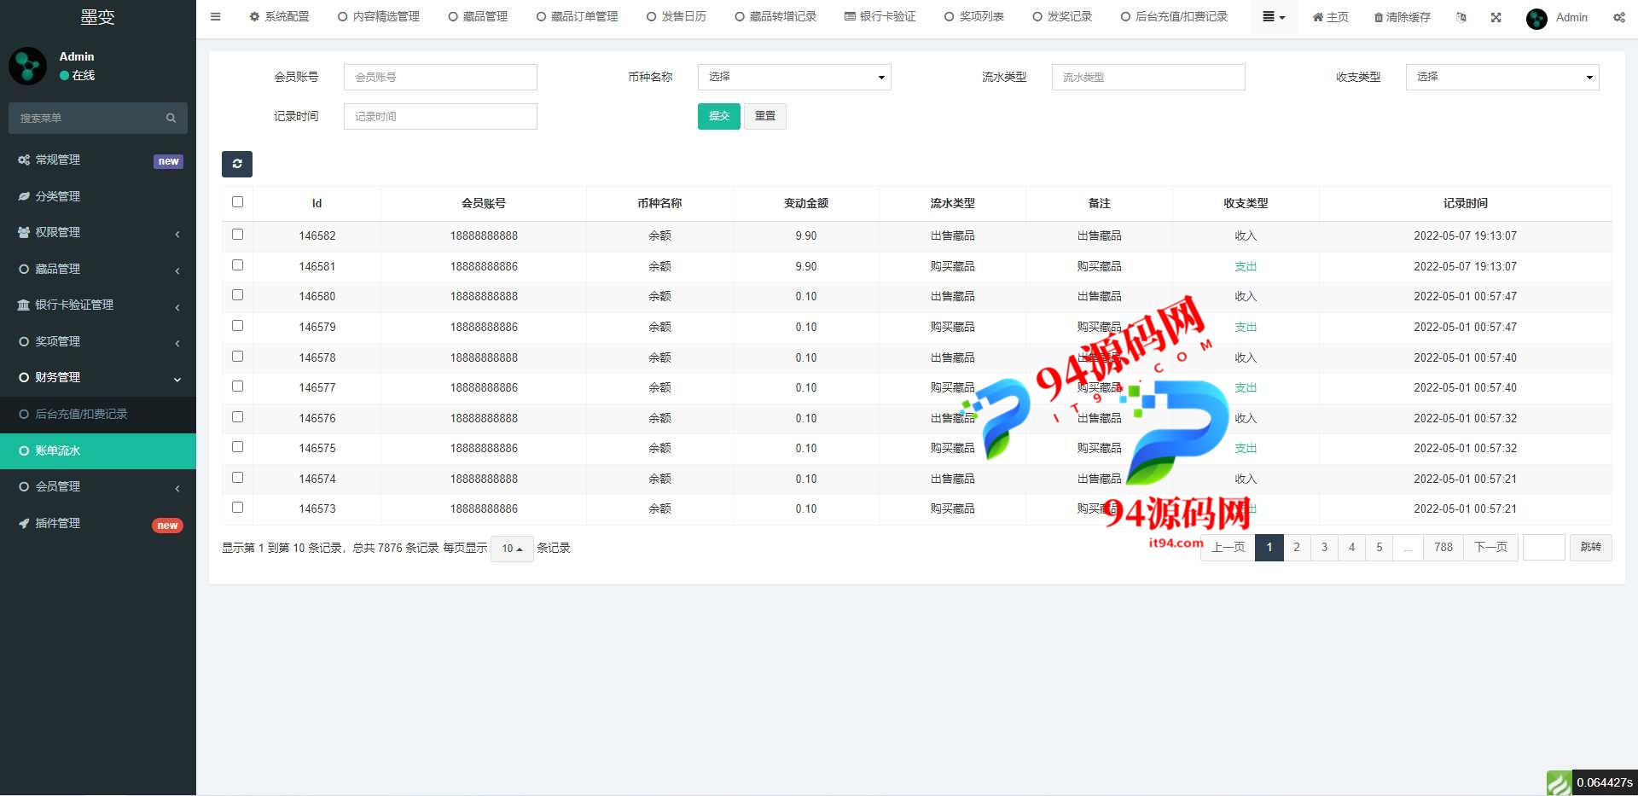Switch to the 内容精选管理 tab
This screenshot has width=1638, height=796.
[x=379, y=16]
